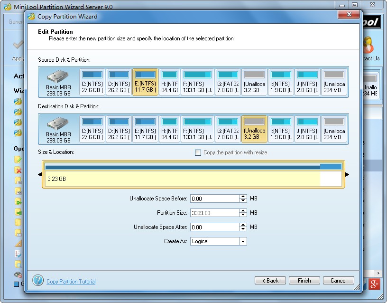Screen dimensions: 387x303
Task: Decrease Partition Size value
Action: pos(243,215)
